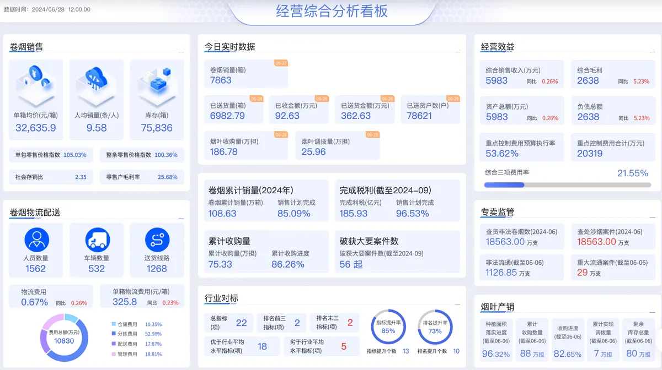This screenshot has height=370, width=662.
Task: Click the 今日实时数据 section title
Action: [229, 47]
